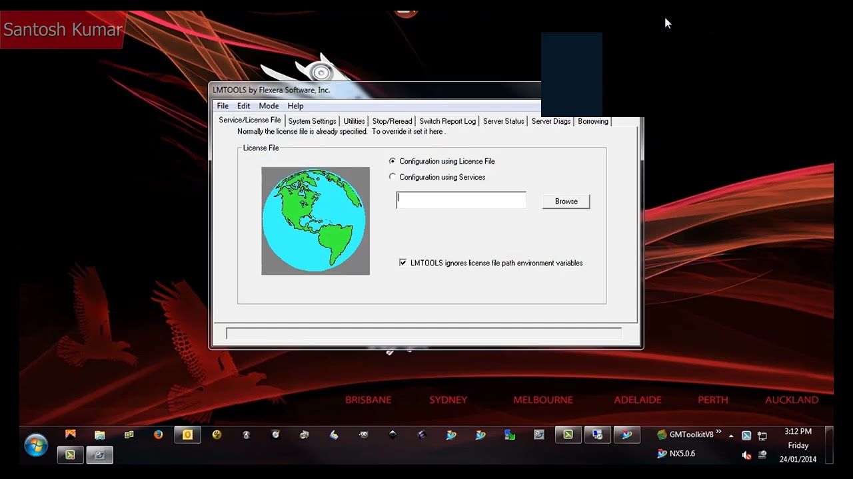Click the Browse button
The height and width of the screenshot is (479, 853).
click(566, 201)
